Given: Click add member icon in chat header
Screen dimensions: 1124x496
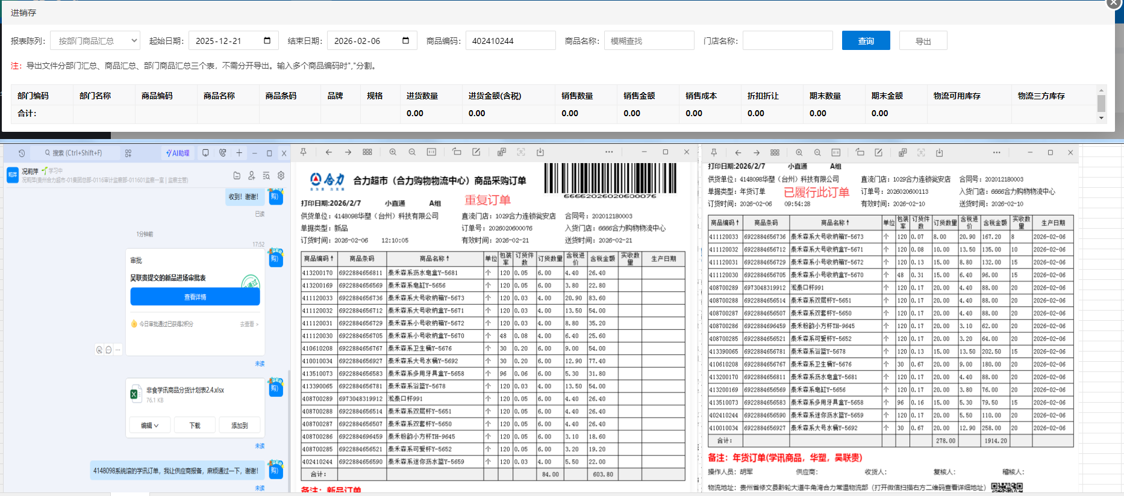Looking at the screenshot, I should pos(251,176).
